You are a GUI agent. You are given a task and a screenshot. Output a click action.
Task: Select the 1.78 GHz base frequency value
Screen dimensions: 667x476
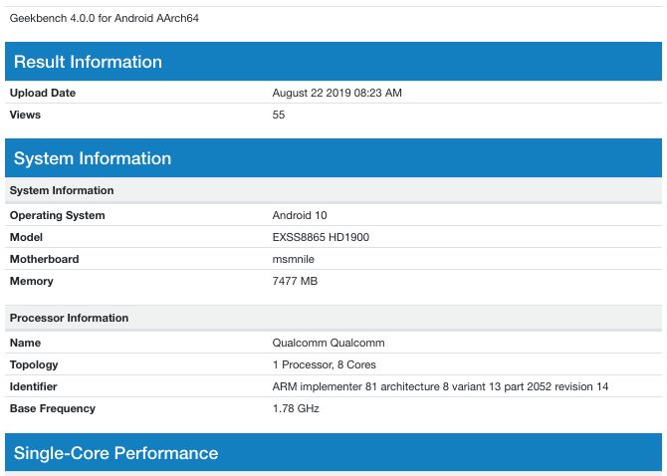(x=296, y=408)
